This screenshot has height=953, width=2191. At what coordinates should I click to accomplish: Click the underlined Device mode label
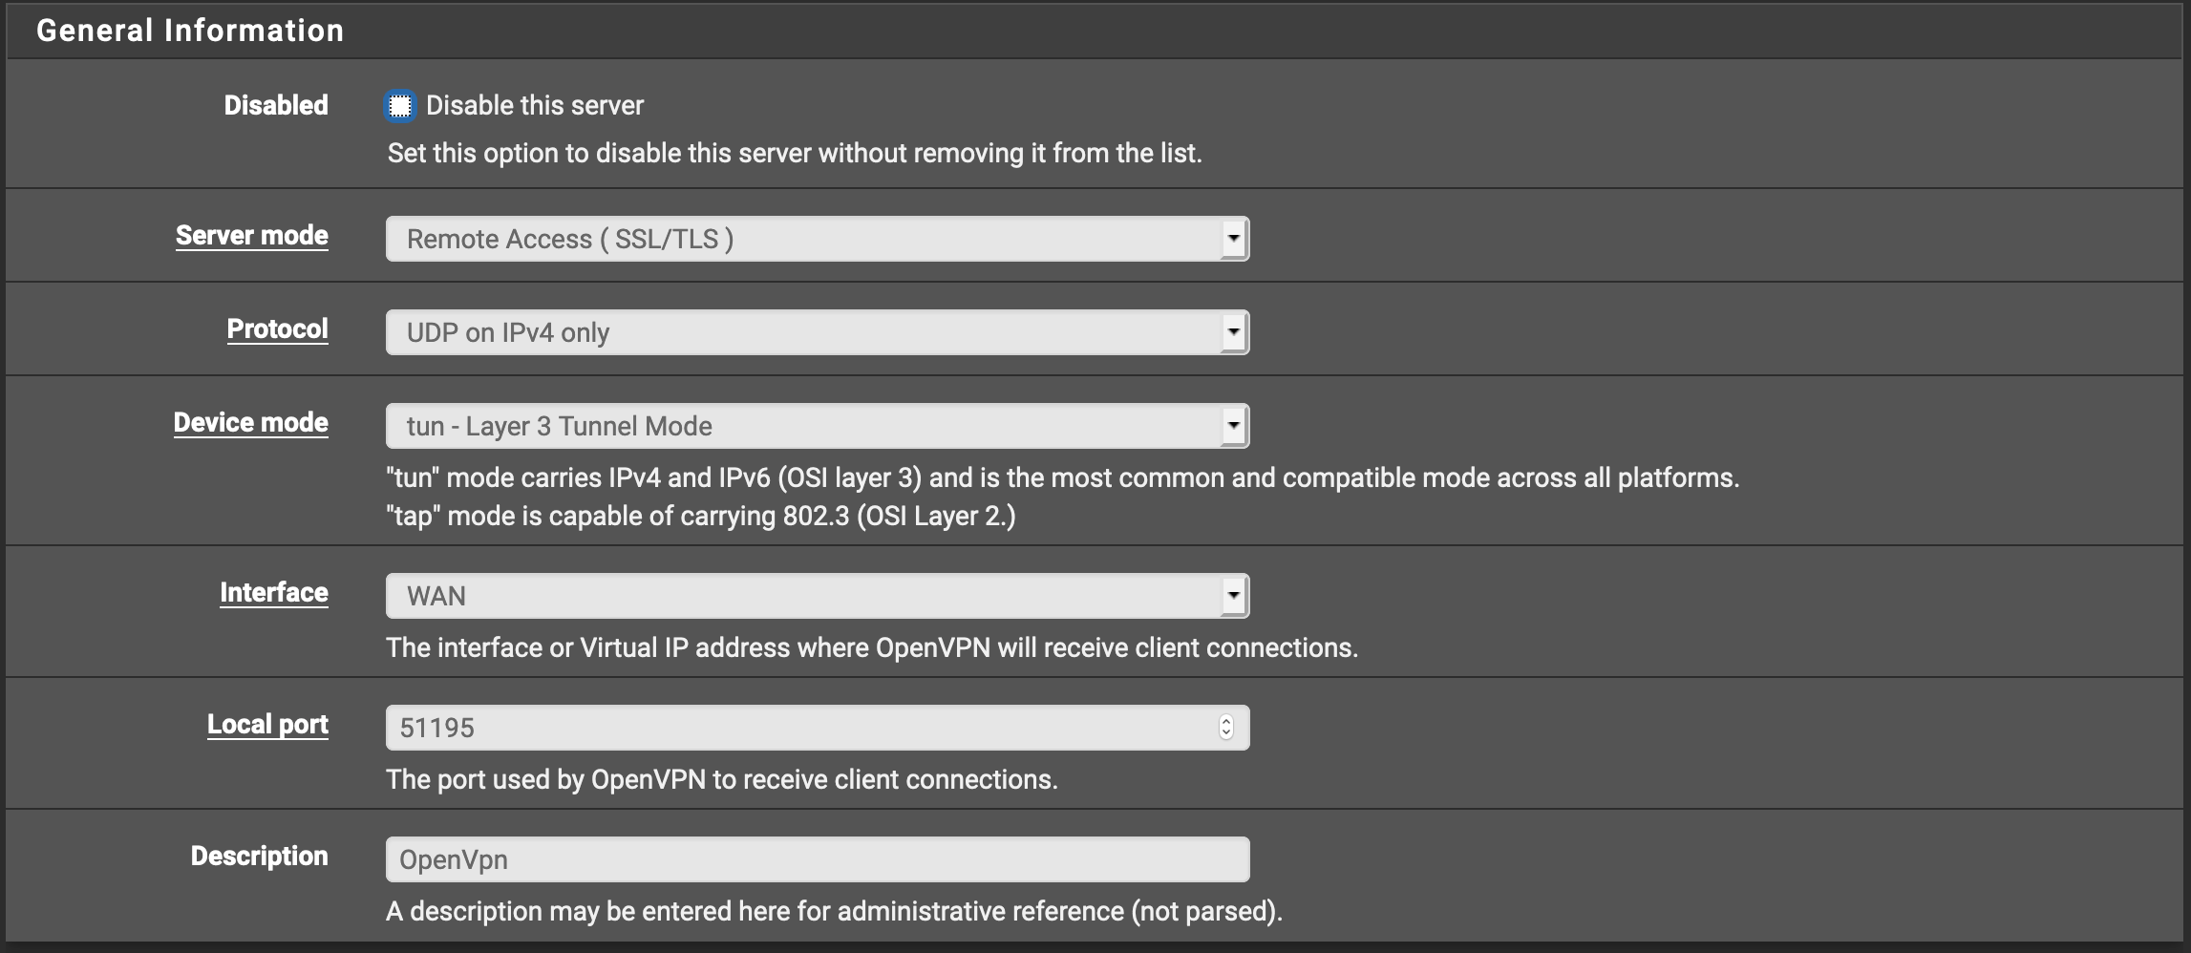tap(250, 423)
